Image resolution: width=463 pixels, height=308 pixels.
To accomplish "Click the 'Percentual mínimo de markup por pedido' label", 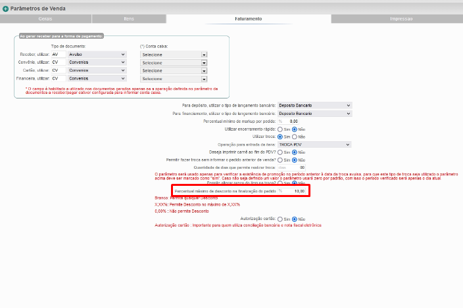I will coord(239,121).
